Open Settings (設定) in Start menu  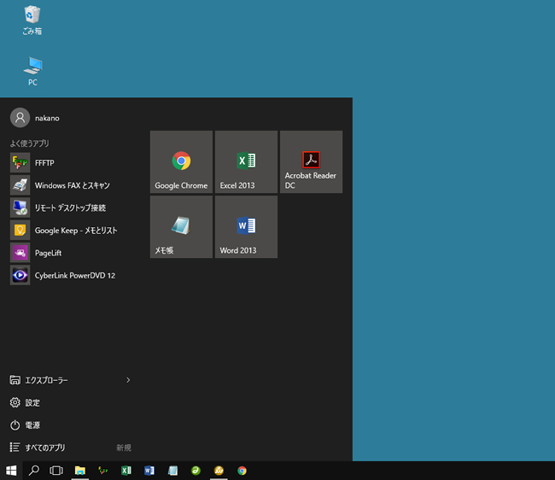[x=32, y=402]
